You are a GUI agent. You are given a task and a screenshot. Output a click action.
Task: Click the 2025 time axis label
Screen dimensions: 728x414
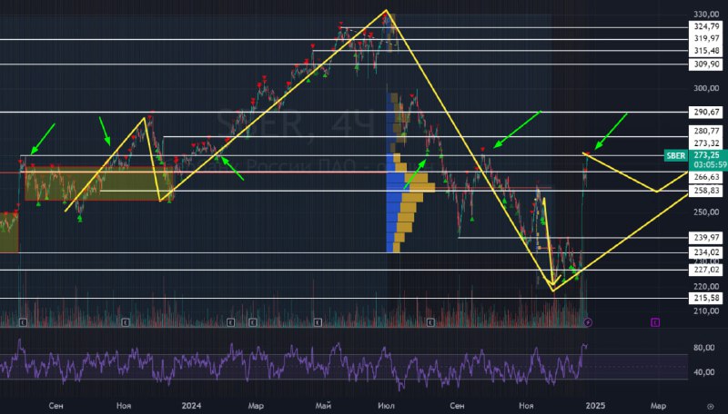595,406
